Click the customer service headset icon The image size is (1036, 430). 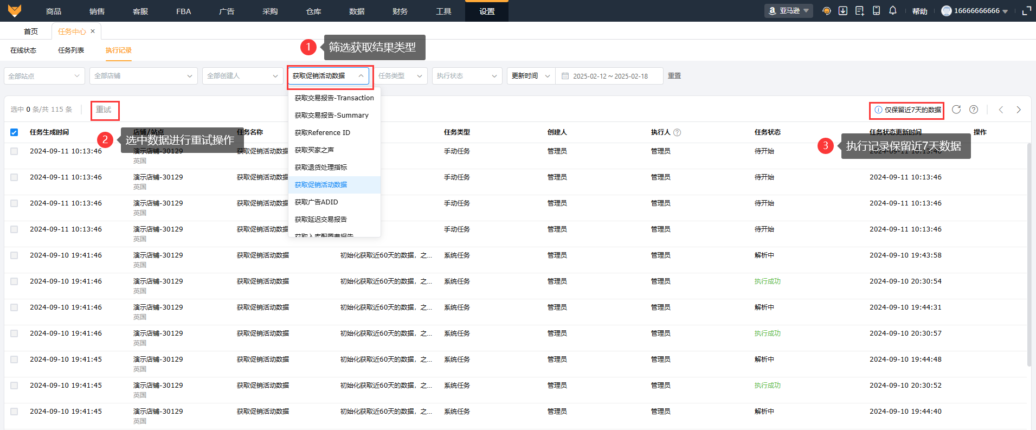pos(826,11)
